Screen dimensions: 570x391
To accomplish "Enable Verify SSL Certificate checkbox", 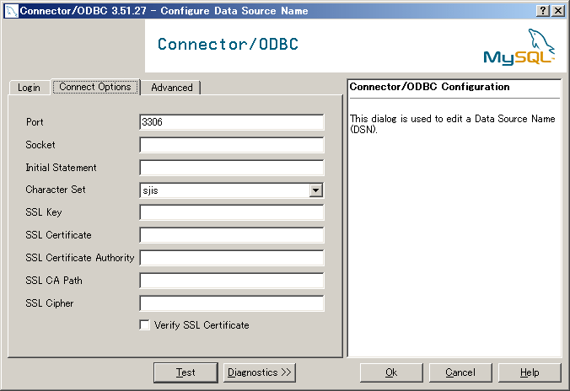I will pyautogui.click(x=145, y=325).
